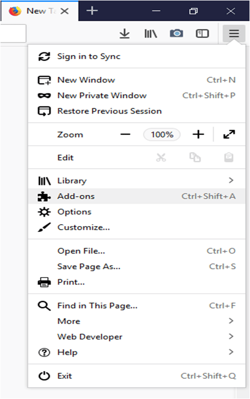This screenshot has height=399, width=250.
Task: Enter full screen with arrows icon
Action: tap(229, 134)
